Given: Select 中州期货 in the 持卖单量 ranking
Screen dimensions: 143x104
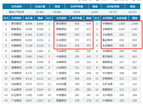Looking at the screenshot, I should [108, 73].
